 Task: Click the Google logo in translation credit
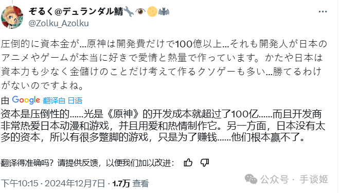(x=26, y=100)
